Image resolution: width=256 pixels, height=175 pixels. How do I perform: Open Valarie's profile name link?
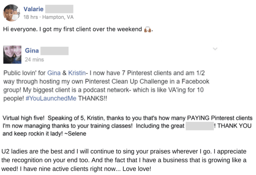[x=33, y=9]
